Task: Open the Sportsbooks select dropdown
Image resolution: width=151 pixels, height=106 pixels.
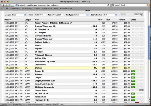Action: 109,15
